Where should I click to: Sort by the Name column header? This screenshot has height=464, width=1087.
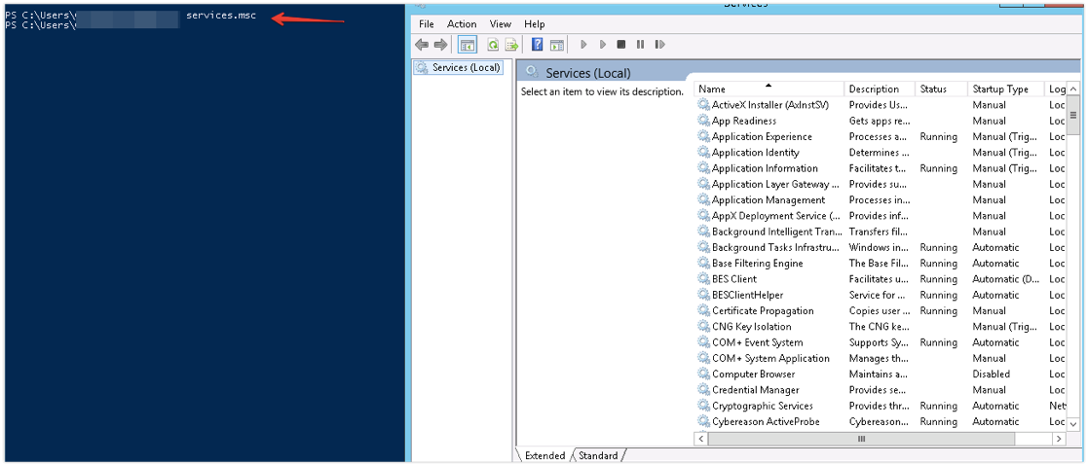(768, 89)
